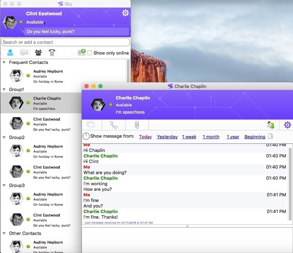The width and height of the screenshot is (293, 253).
Task: Attach a file with the paperclip icon
Action: click(x=137, y=125)
